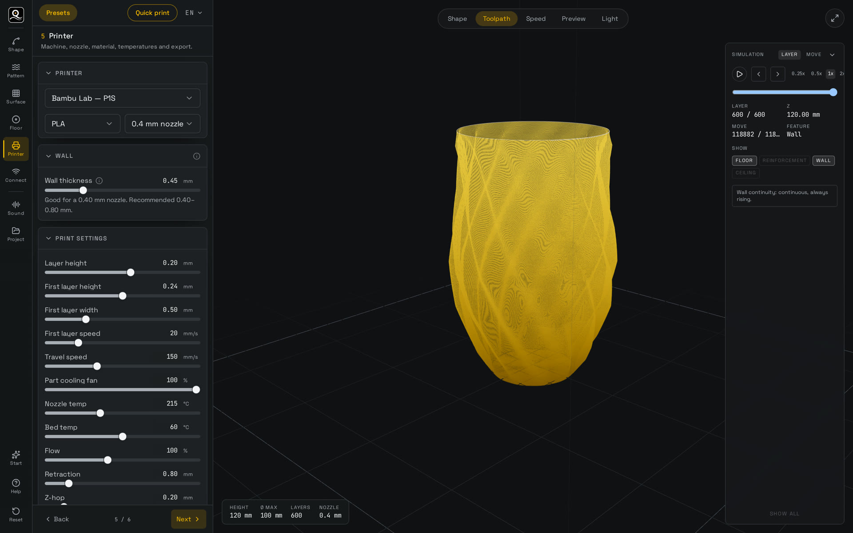This screenshot has height=533, width=853.
Task: Open the Pattern section in sidebar
Action: tap(16, 71)
